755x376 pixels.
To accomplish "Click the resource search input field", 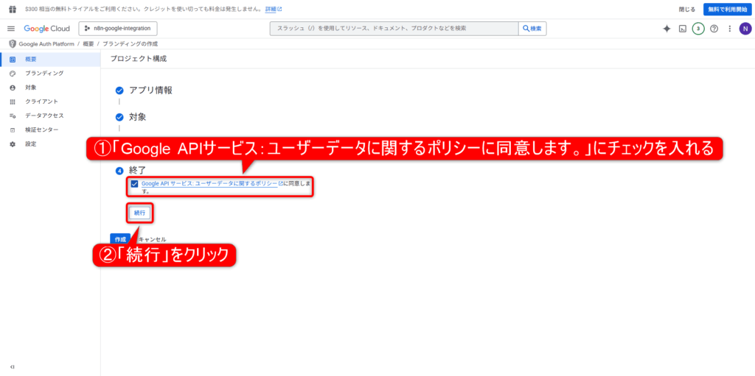I will 394,29.
